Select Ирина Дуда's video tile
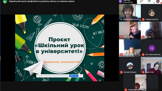 pos(130,48)
